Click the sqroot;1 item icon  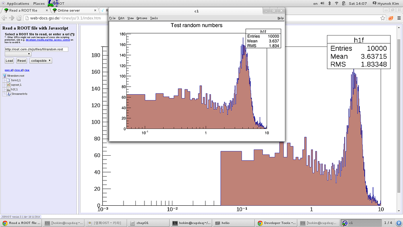coord(9,85)
